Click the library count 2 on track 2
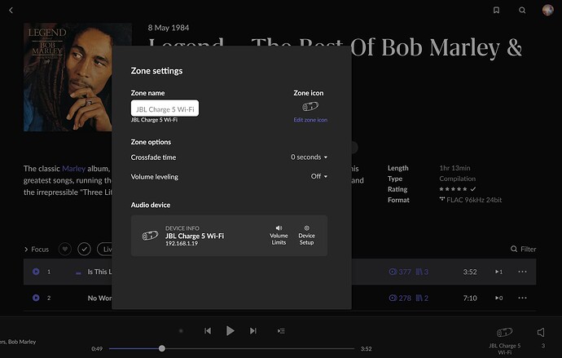 [422, 298]
